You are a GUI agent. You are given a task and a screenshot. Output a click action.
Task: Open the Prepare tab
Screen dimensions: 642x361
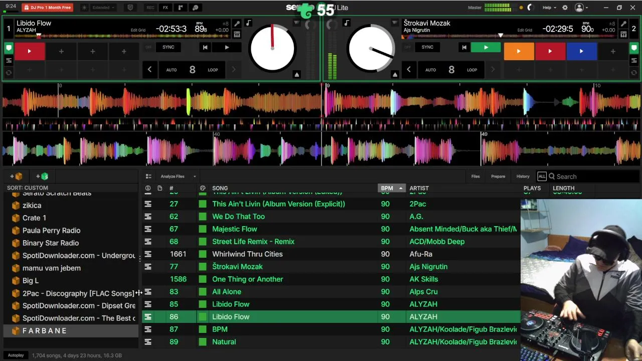point(498,176)
